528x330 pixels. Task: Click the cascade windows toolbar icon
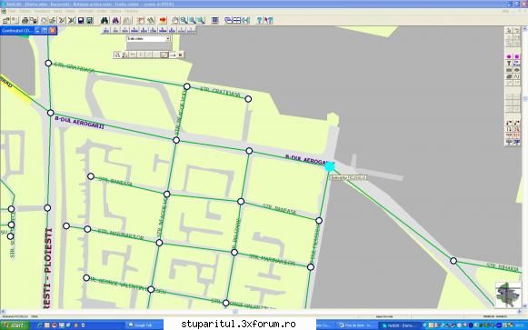pos(228,20)
